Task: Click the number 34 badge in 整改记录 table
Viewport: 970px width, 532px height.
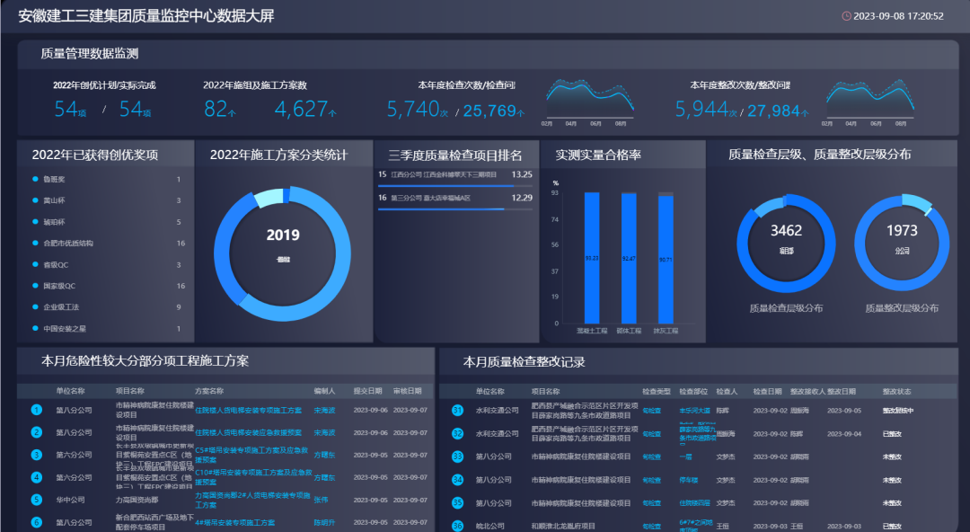Action: tap(457, 480)
